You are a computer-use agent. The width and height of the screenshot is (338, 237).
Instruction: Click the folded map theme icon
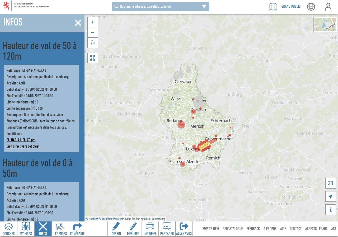click(273, 7)
